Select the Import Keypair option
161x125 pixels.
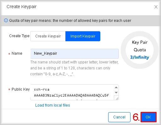pos(83,36)
